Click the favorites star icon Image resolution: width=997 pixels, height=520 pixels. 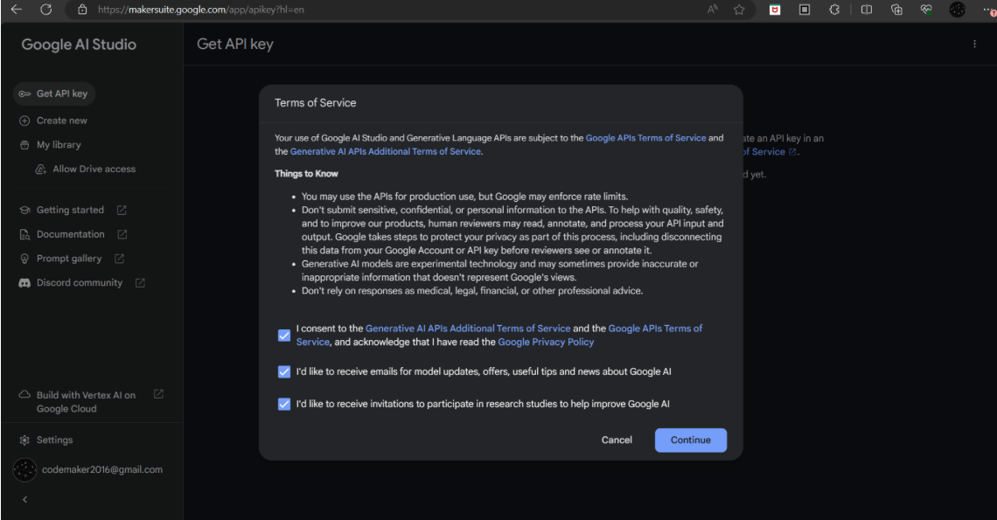739,10
